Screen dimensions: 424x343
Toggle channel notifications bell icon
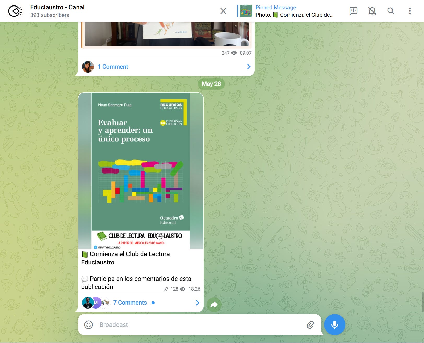(372, 11)
